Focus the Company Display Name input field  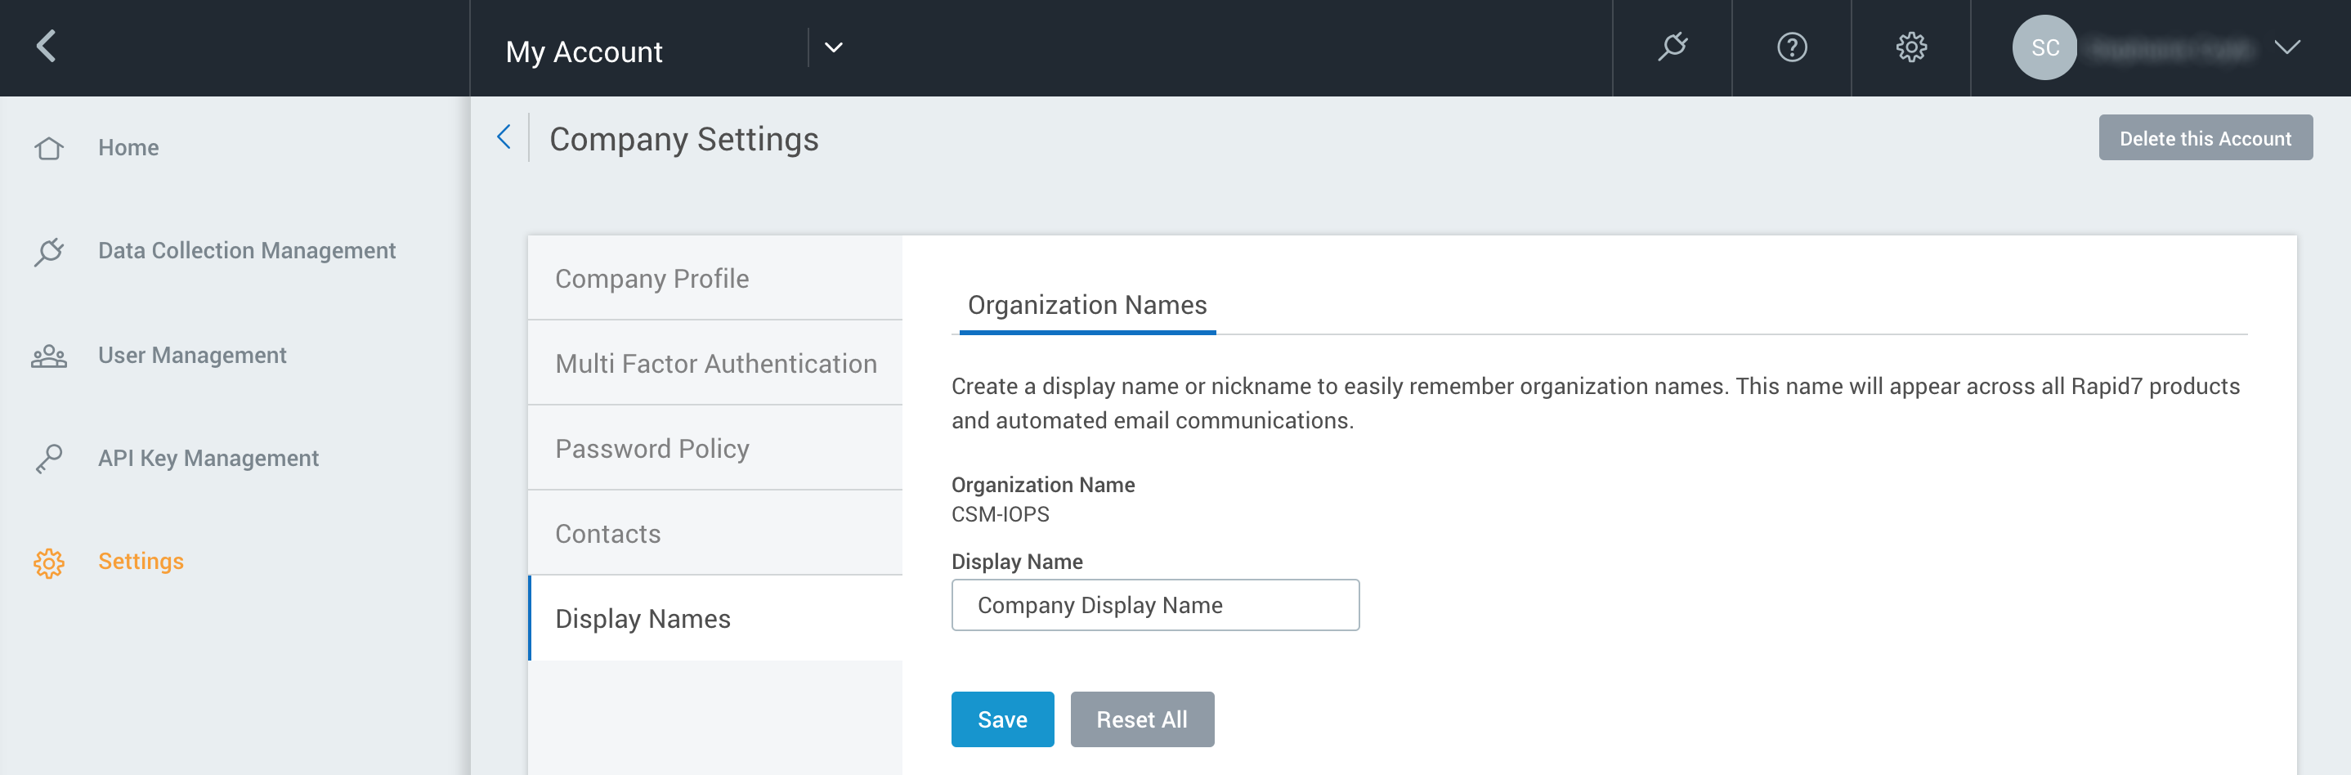[x=1154, y=605]
